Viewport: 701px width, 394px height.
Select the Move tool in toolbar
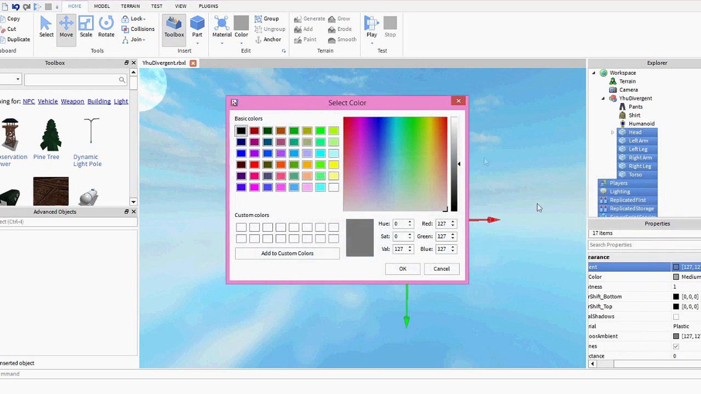[66, 26]
